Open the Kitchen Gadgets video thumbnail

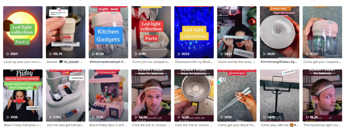(108, 32)
